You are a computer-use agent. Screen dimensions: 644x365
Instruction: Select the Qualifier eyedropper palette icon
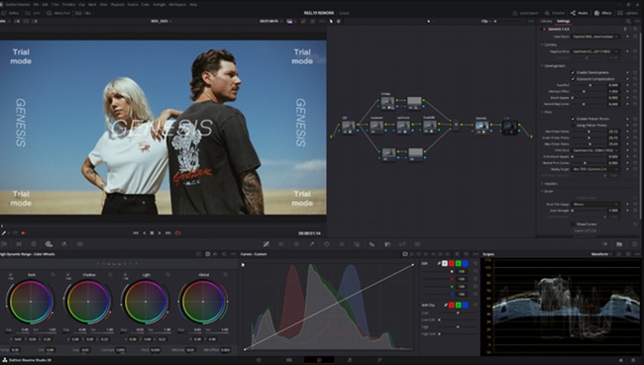point(312,244)
